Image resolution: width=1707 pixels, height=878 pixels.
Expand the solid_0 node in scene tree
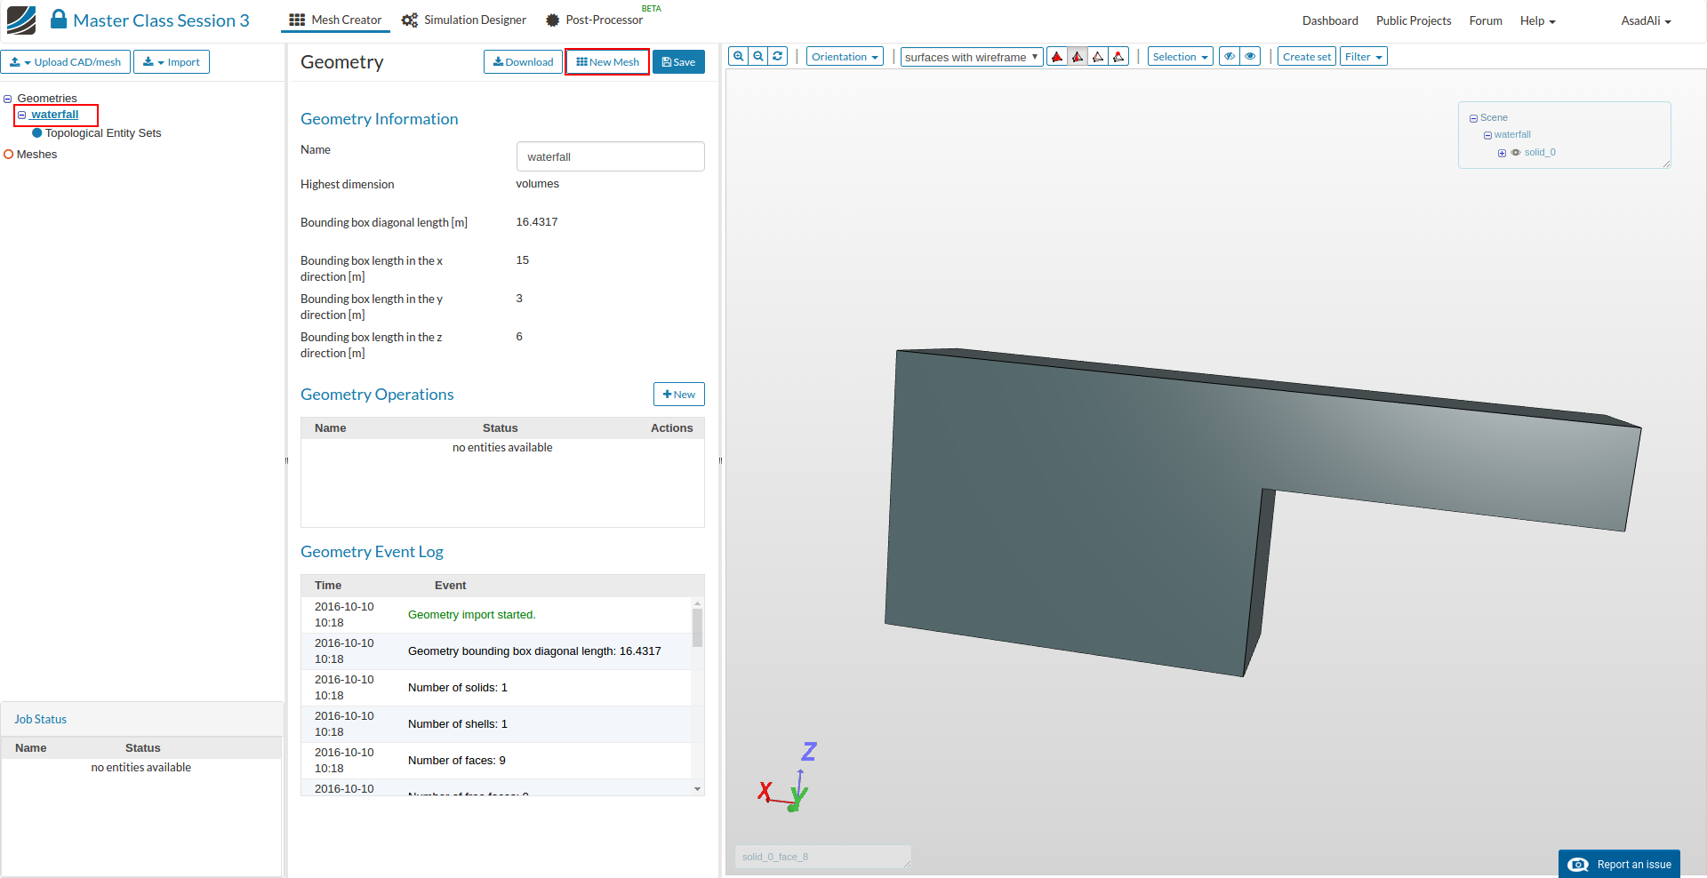coord(1502,153)
